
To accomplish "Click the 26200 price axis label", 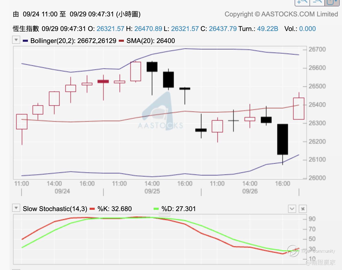I will click(x=317, y=142).
